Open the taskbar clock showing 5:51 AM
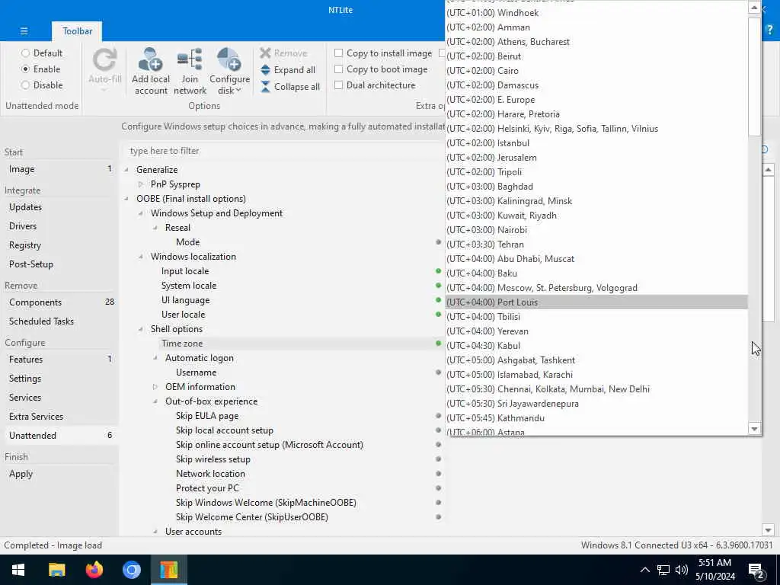 [714, 570]
